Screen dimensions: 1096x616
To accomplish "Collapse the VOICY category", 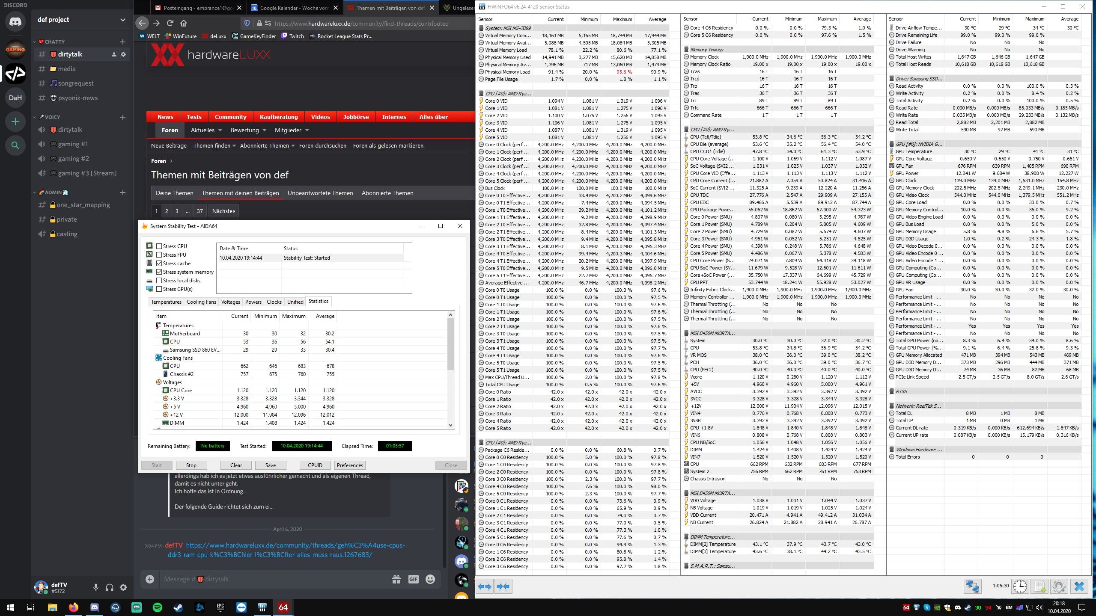I will point(47,117).
